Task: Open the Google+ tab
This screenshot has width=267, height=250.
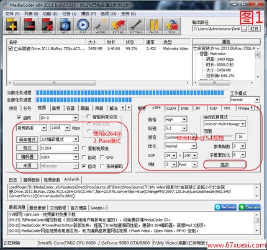Action: click(97, 208)
